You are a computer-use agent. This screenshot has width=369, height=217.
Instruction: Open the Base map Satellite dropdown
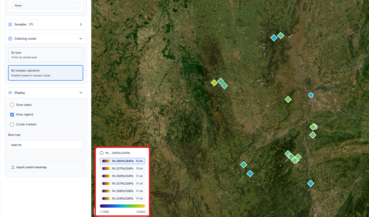point(46,145)
